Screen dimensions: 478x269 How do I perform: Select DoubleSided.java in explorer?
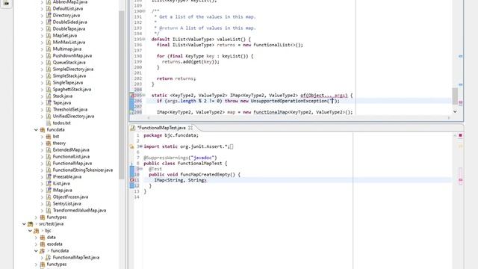[69, 22]
